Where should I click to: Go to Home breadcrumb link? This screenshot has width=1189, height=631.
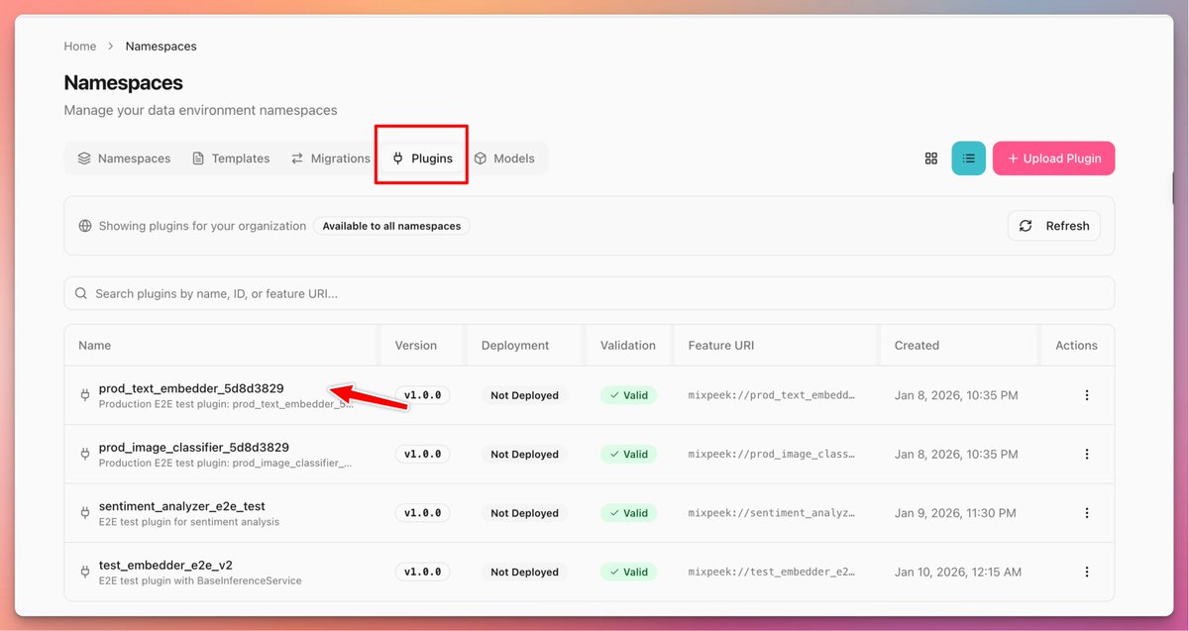coord(80,47)
